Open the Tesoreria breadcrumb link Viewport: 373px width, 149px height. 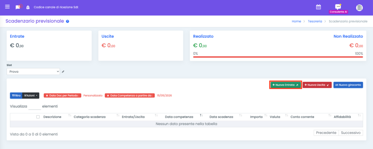click(x=315, y=21)
